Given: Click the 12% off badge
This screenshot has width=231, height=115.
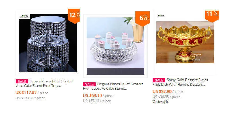Looking at the screenshot, I should point(74,16).
